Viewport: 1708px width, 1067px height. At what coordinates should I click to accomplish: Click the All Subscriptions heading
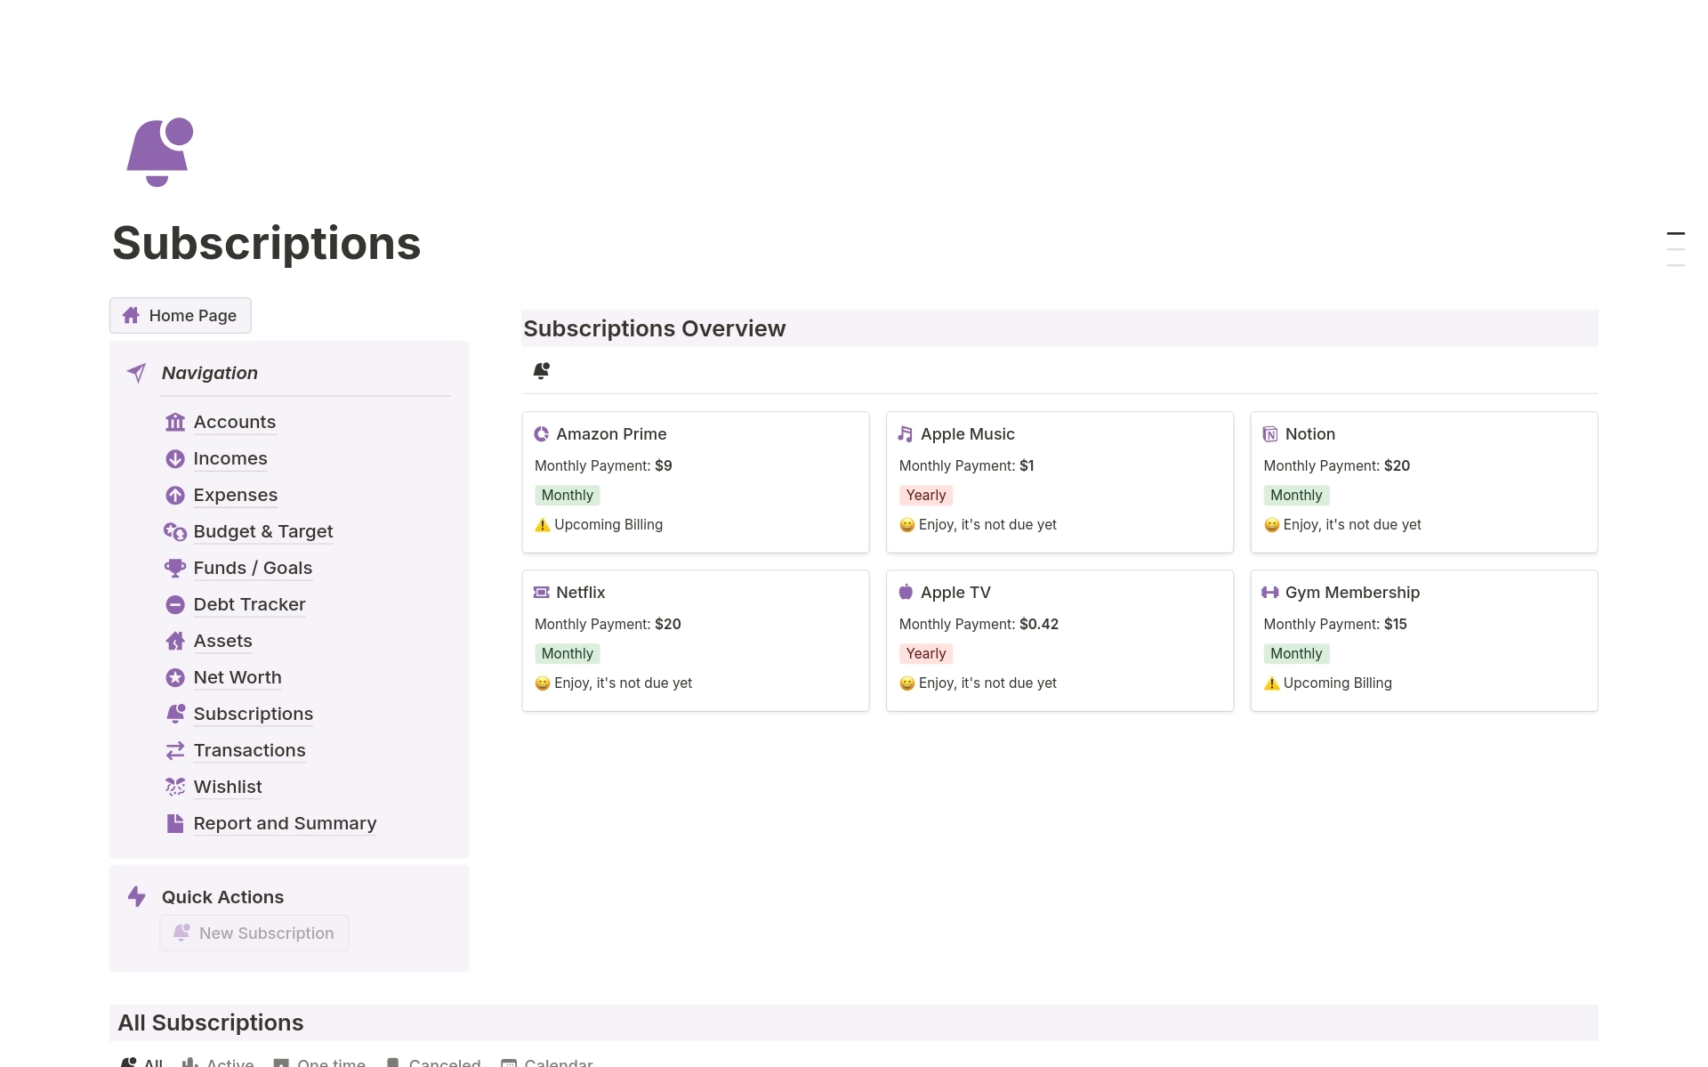(211, 1023)
